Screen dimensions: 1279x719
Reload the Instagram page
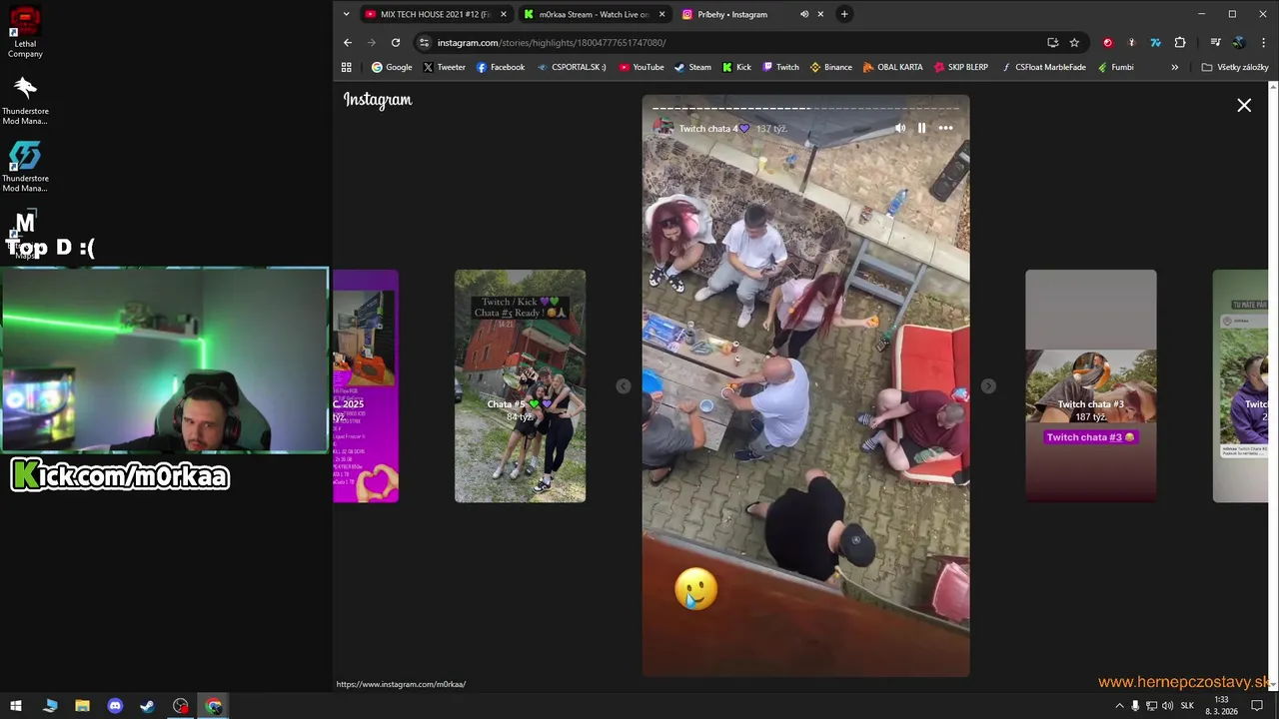396,42
